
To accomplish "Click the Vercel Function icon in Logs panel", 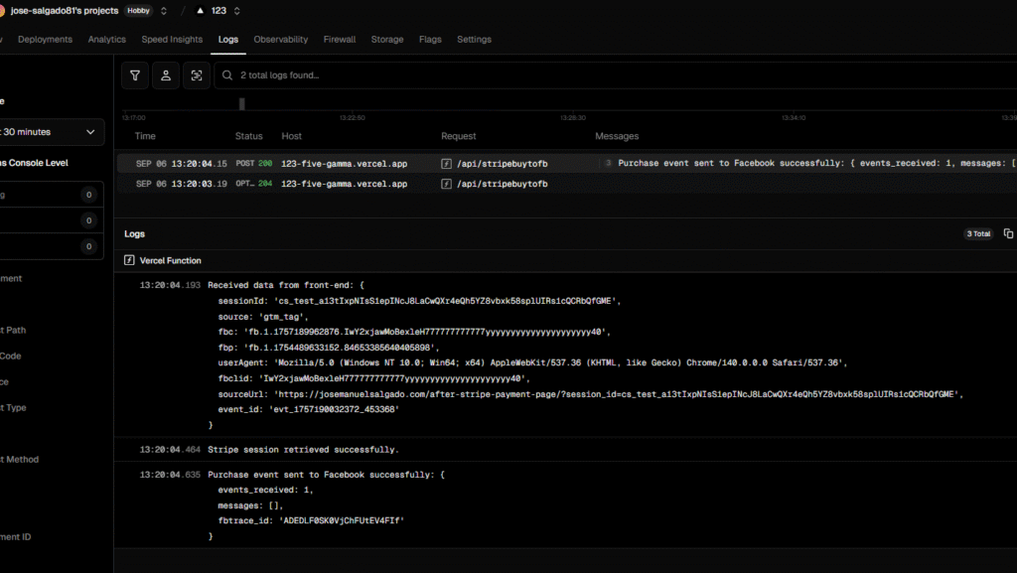I will [129, 261].
